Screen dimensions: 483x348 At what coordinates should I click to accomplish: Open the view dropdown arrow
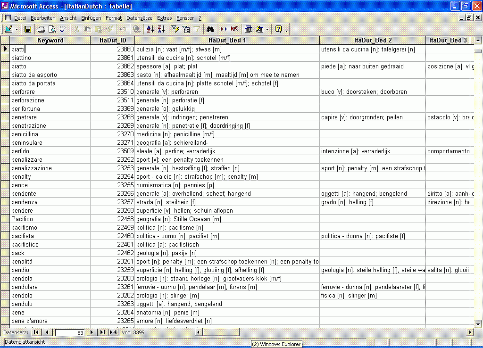coord(17,30)
